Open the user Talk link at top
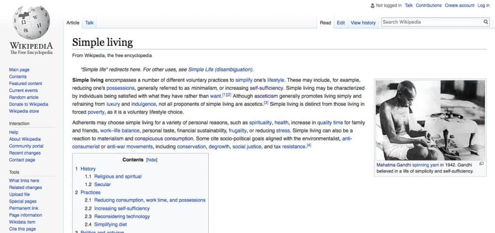Viewport: 495px width, 233px height. pos(408,5)
